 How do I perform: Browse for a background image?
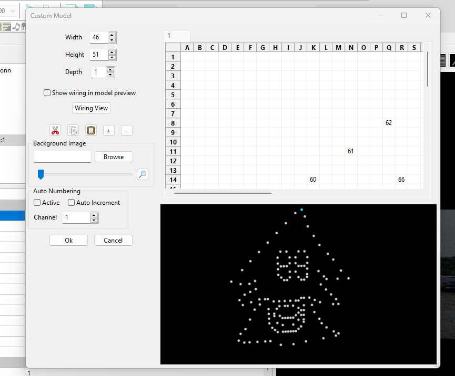pos(114,157)
